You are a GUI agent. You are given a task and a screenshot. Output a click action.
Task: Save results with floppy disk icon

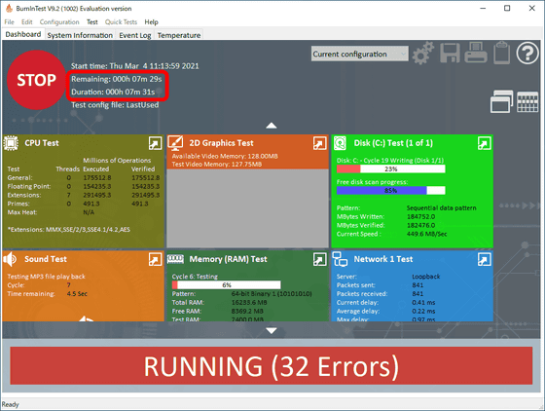tap(450, 53)
